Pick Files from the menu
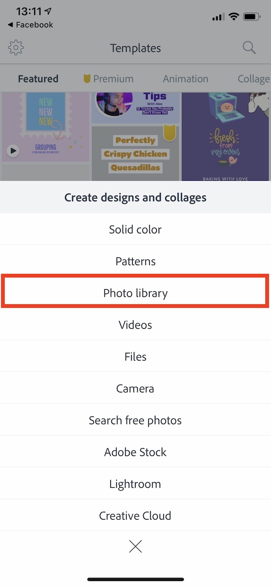This screenshot has width=271, height=587. (135, 357)
